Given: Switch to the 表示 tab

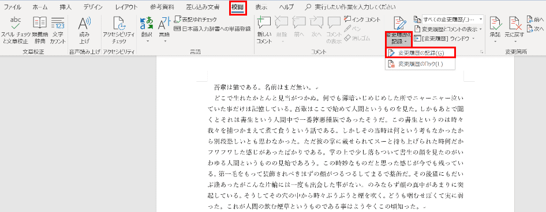Looking at the screenshot, I should tap(261, 7).
